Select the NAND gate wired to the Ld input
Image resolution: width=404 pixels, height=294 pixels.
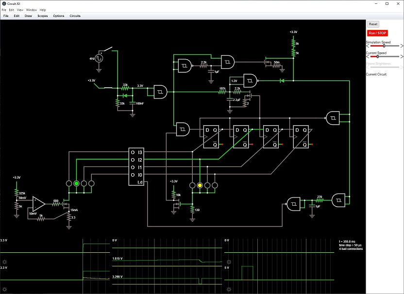click(x=294, y=204)
